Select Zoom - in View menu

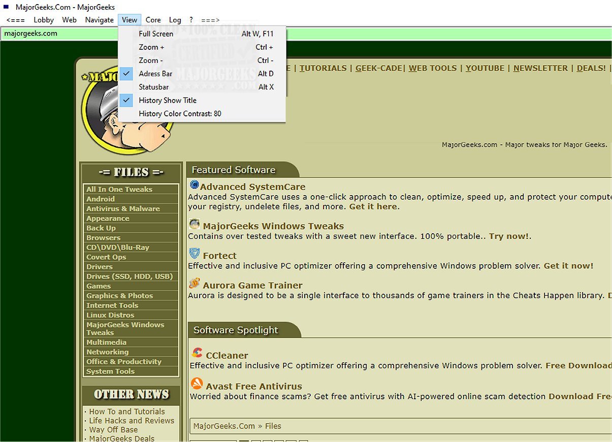point(202,60)
